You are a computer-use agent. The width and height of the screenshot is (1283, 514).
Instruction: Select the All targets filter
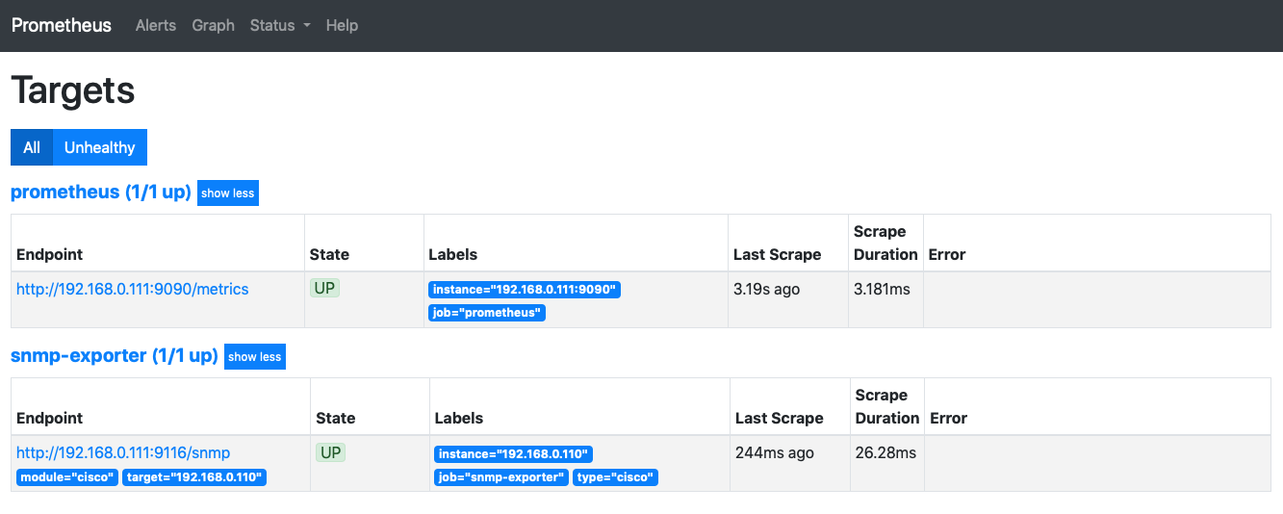point(32,147)
